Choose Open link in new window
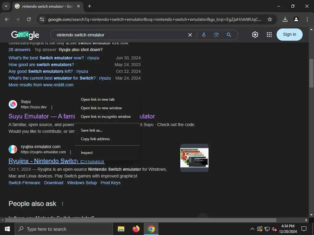This screenshot has width=314, height=235. (x=107, y=108)
